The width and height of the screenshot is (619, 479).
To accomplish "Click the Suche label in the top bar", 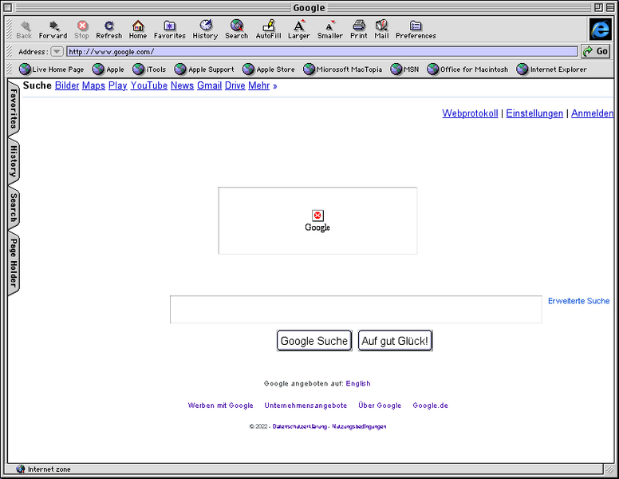I will 37,85.
